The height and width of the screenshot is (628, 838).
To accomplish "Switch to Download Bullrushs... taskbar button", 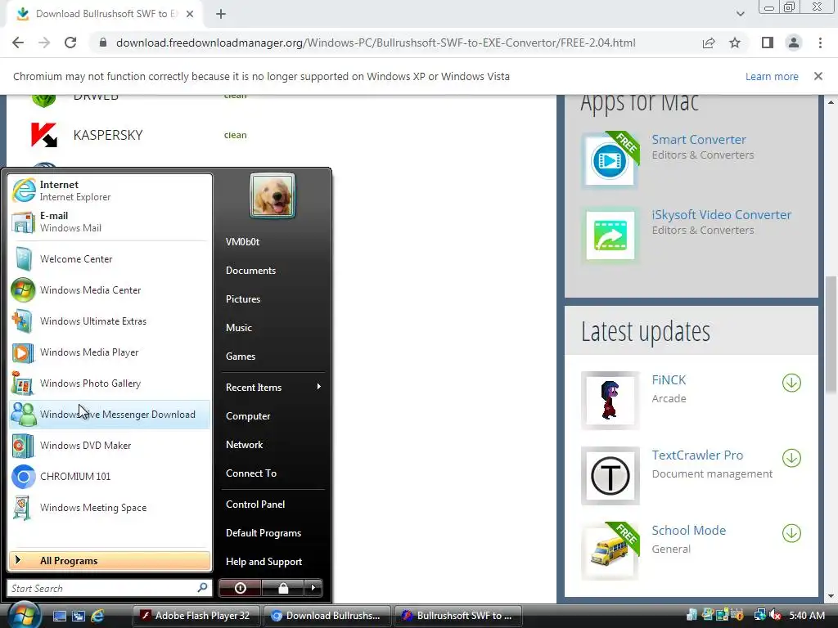I will click(x=327, y=616).
